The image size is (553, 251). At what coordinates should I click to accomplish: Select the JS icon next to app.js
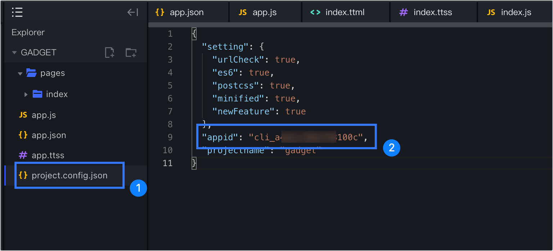point(23,115)
